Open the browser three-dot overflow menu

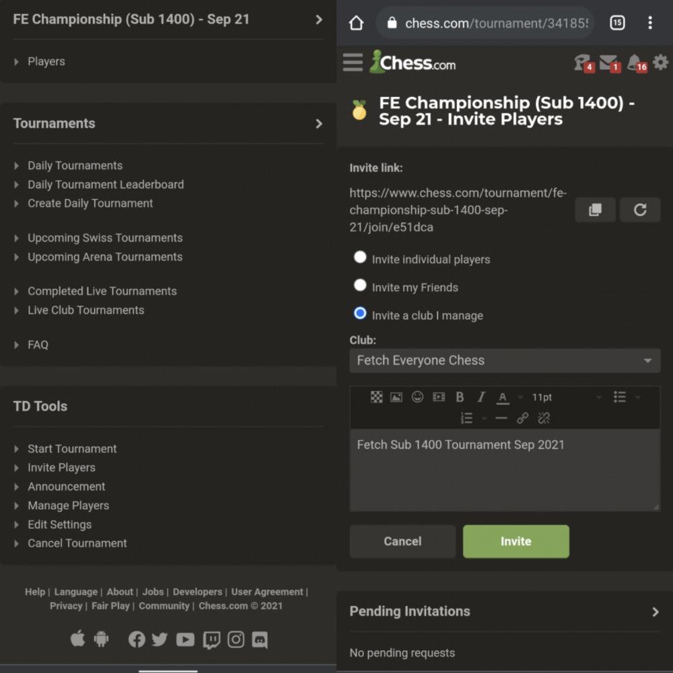click(x=650, y=23)
